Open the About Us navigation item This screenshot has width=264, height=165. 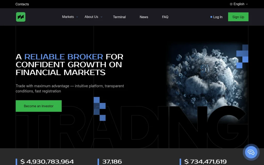(x=91, y=17)
